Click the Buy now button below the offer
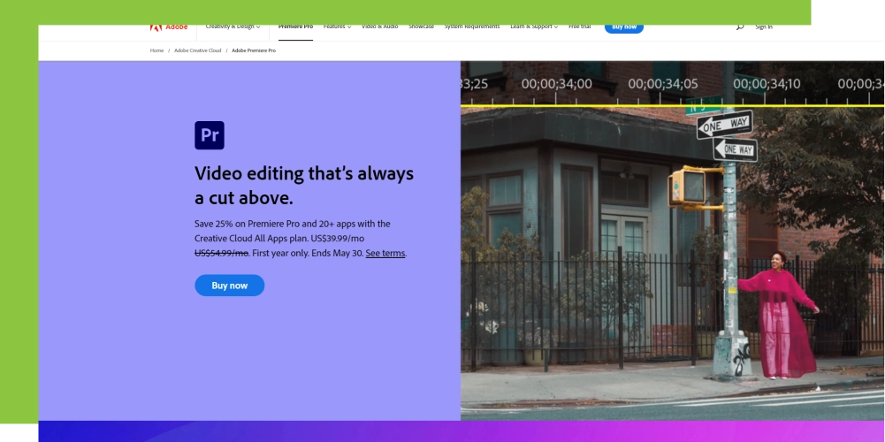The height and width of the screenshot is (442, 885). coord(230,286)
